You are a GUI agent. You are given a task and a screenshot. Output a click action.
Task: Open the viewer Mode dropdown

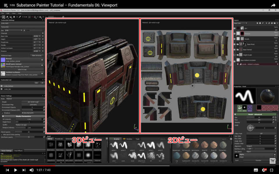click(x=26, y=99)
